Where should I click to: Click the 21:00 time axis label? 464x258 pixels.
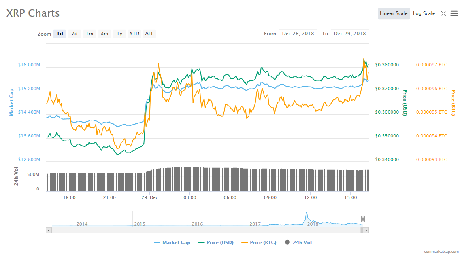[109, 197]
